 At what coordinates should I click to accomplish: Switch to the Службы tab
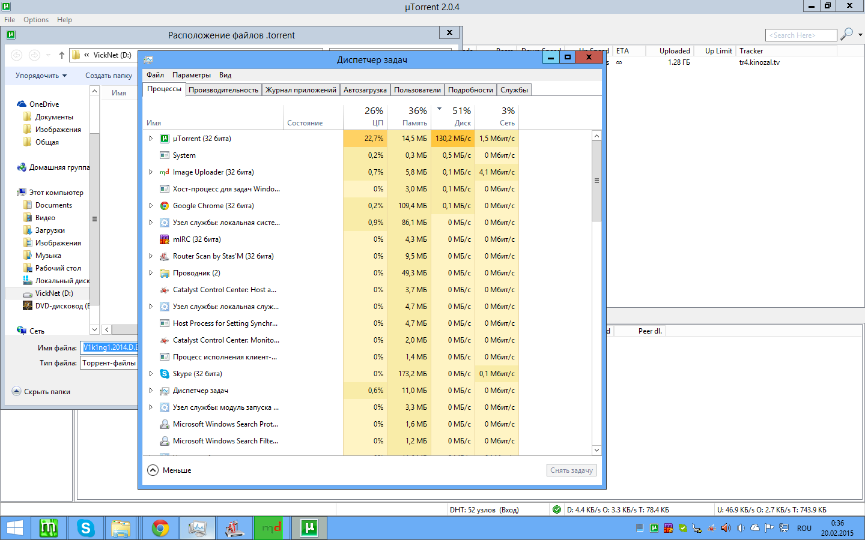[514, 90]
